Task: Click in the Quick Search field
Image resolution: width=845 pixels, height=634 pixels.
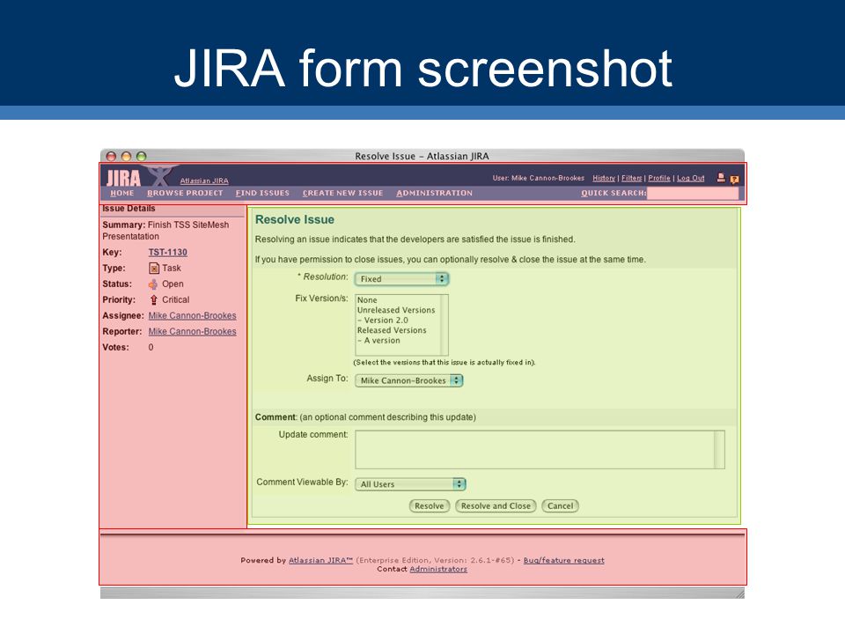Action: click(x=693, y=193)
